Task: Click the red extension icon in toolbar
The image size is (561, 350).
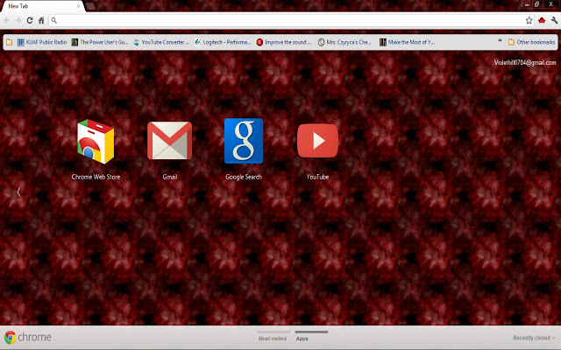Action: (x=542, y=20)
